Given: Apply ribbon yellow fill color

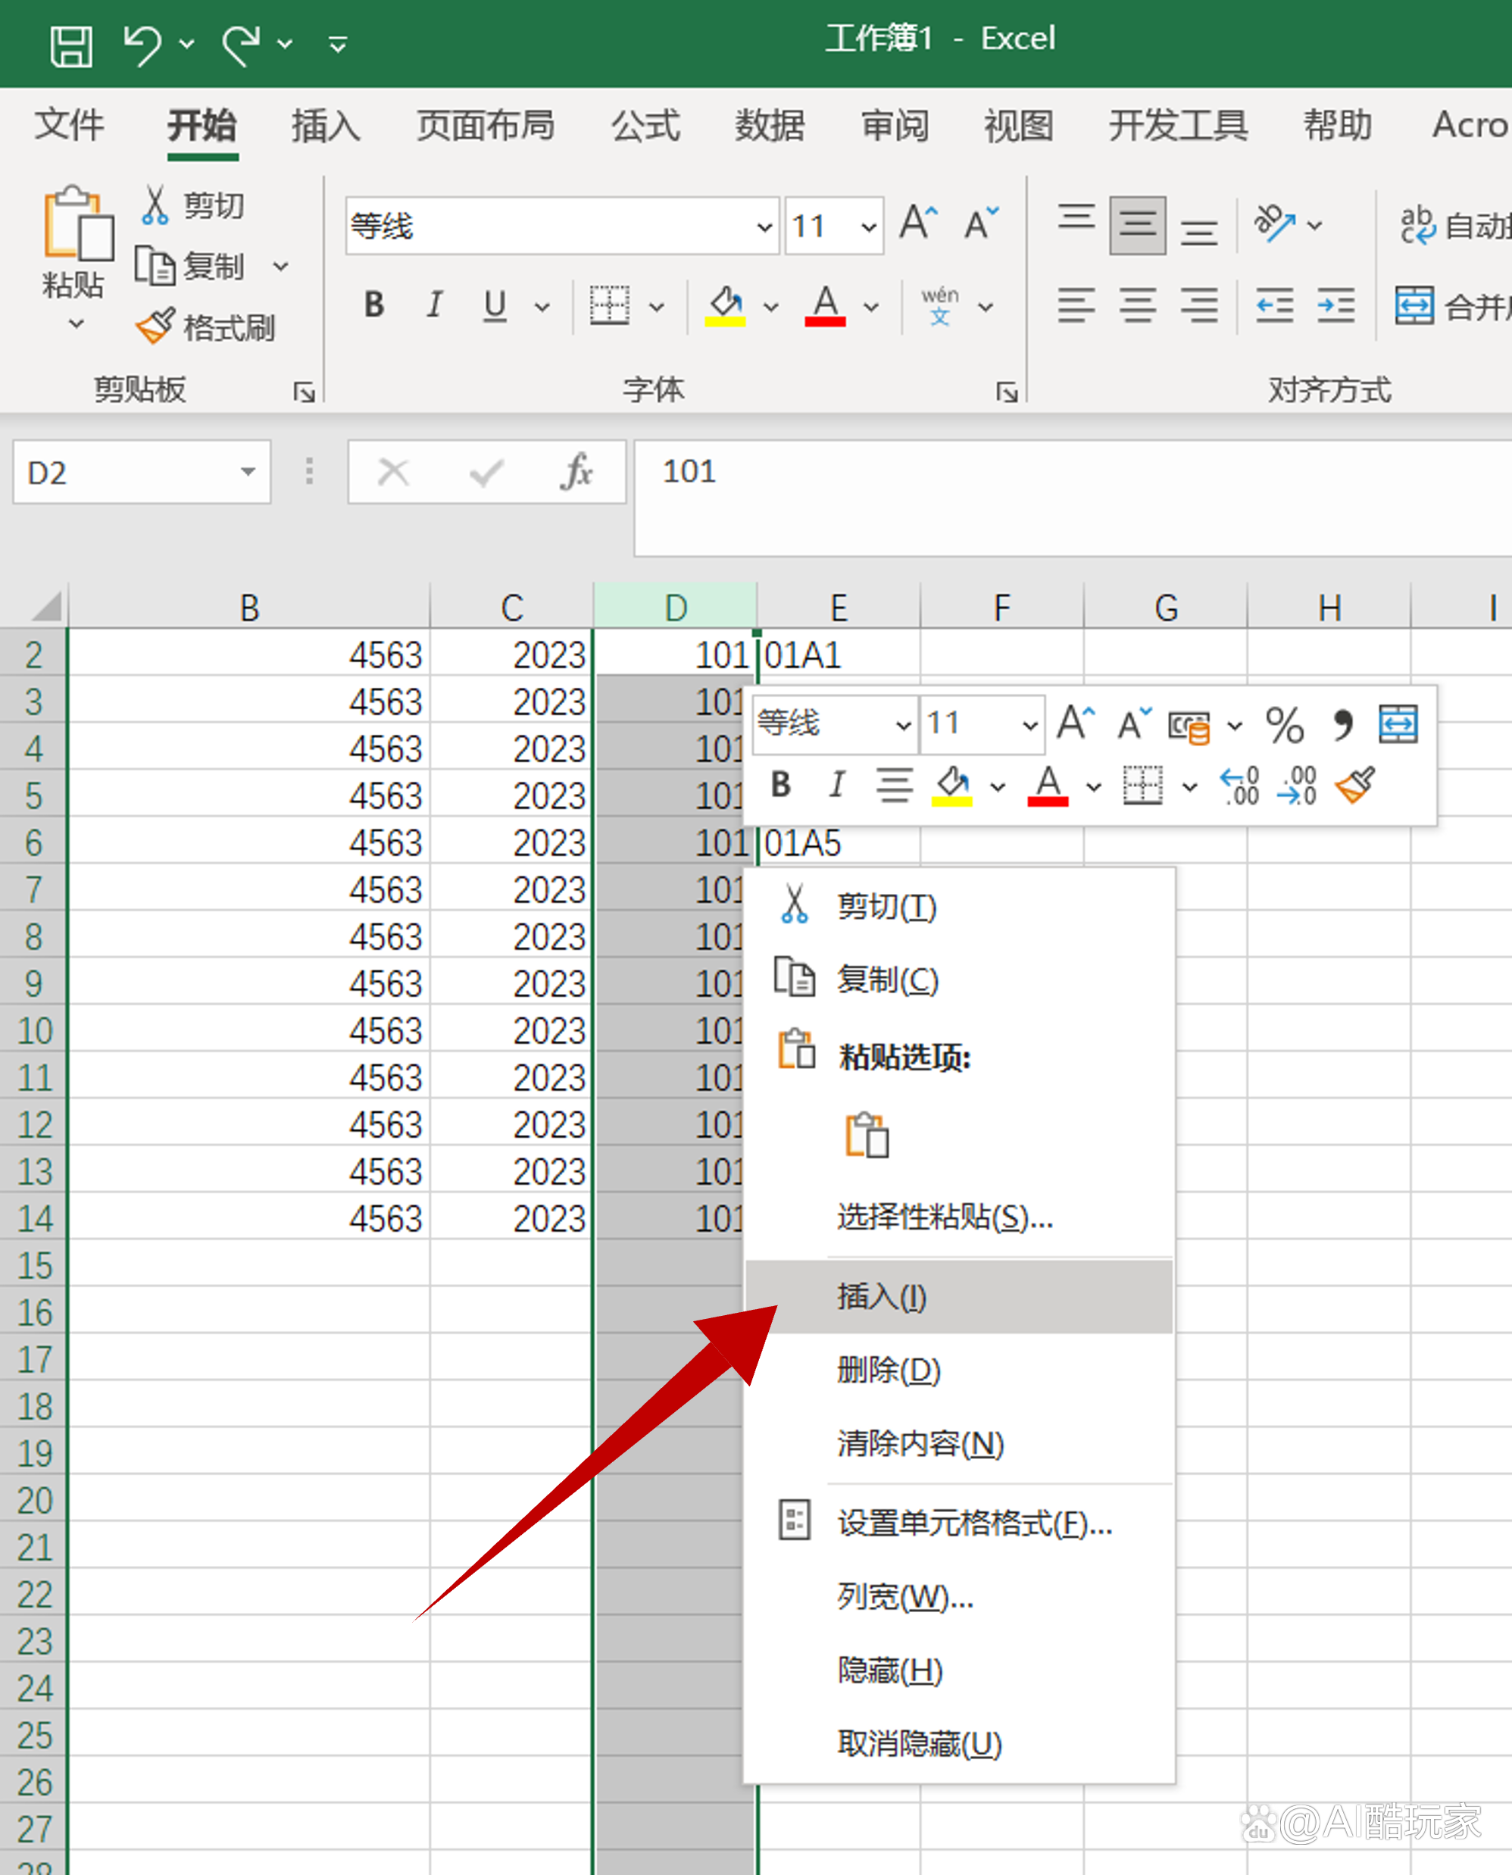Looking at the screenshot, I should (x=725, y=305).
